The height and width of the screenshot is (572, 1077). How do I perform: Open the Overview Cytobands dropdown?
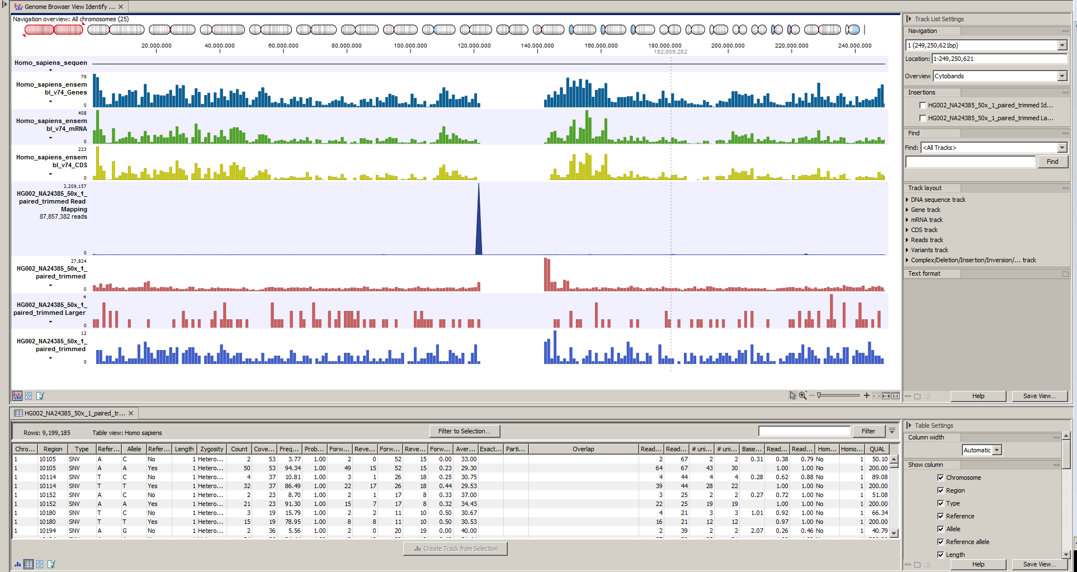[1062, 75]
